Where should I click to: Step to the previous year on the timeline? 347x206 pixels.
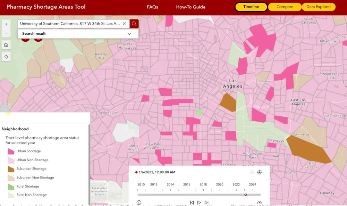(x=192, y=202)
